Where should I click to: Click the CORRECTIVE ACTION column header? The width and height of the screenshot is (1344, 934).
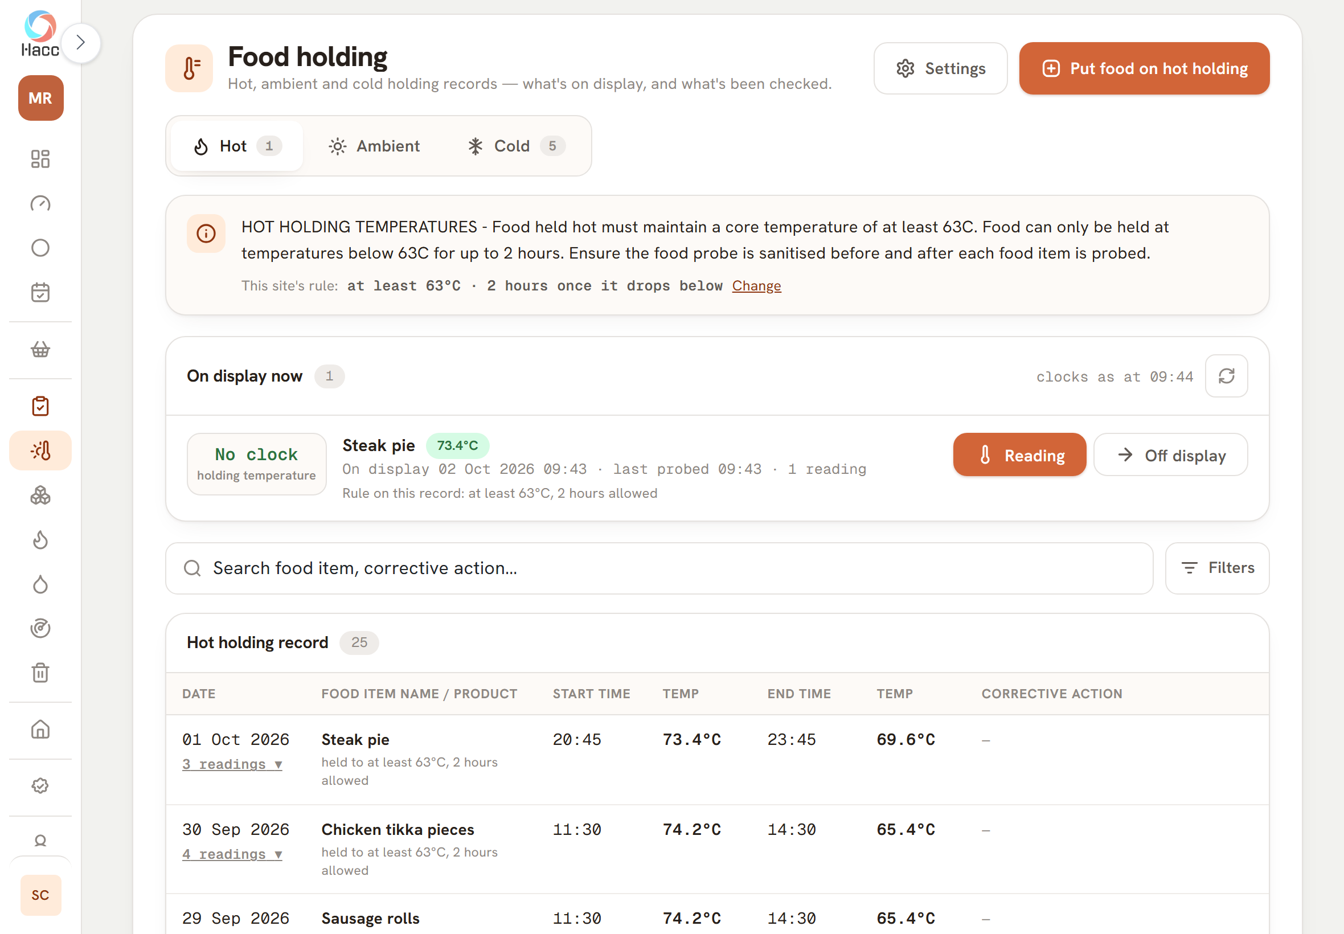click(x=1051, y=694)
